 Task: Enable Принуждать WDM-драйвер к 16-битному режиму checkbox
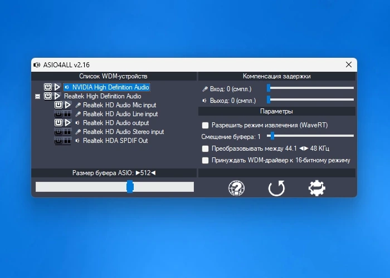tap(205, 160)
